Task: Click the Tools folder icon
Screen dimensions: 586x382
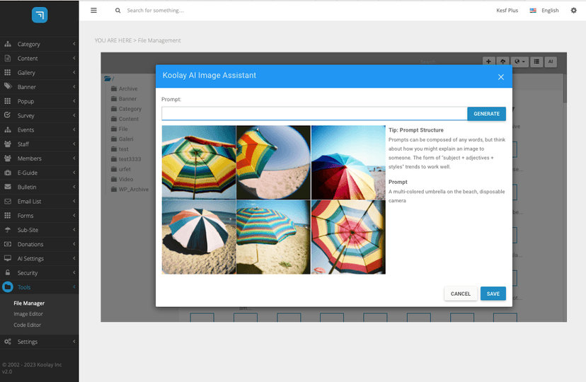Action: point(8,286)
